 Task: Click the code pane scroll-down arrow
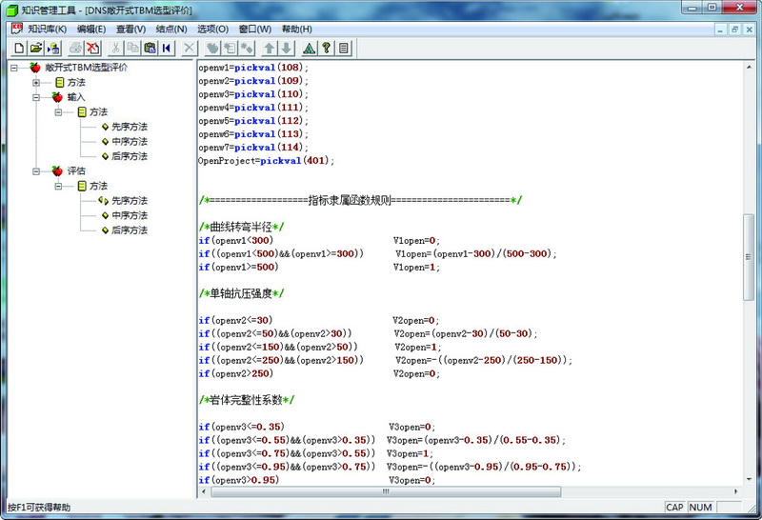[x=749, y=479]
